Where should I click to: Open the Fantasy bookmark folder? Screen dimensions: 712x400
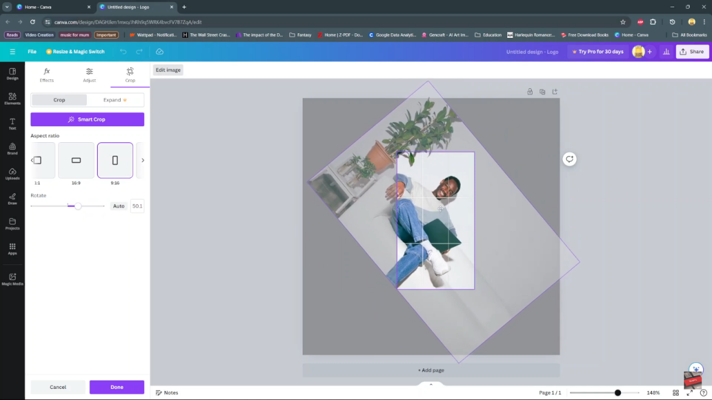click(300, 35)
